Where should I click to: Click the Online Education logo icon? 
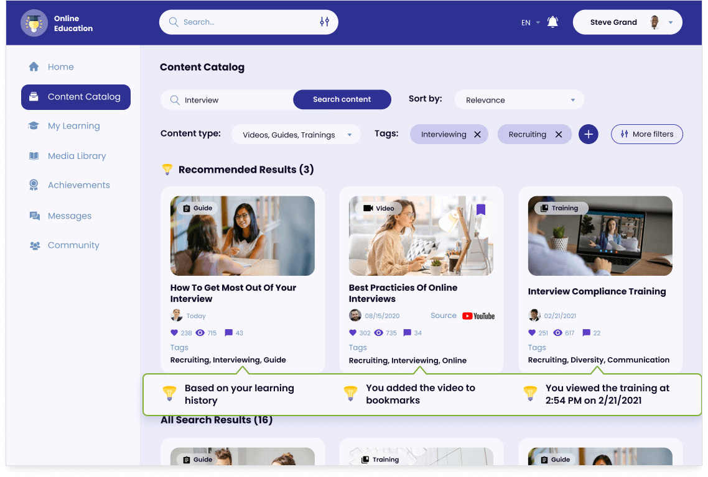point(34,23)
